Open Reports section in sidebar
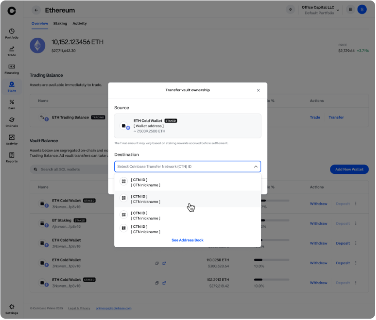 (11, 158)
